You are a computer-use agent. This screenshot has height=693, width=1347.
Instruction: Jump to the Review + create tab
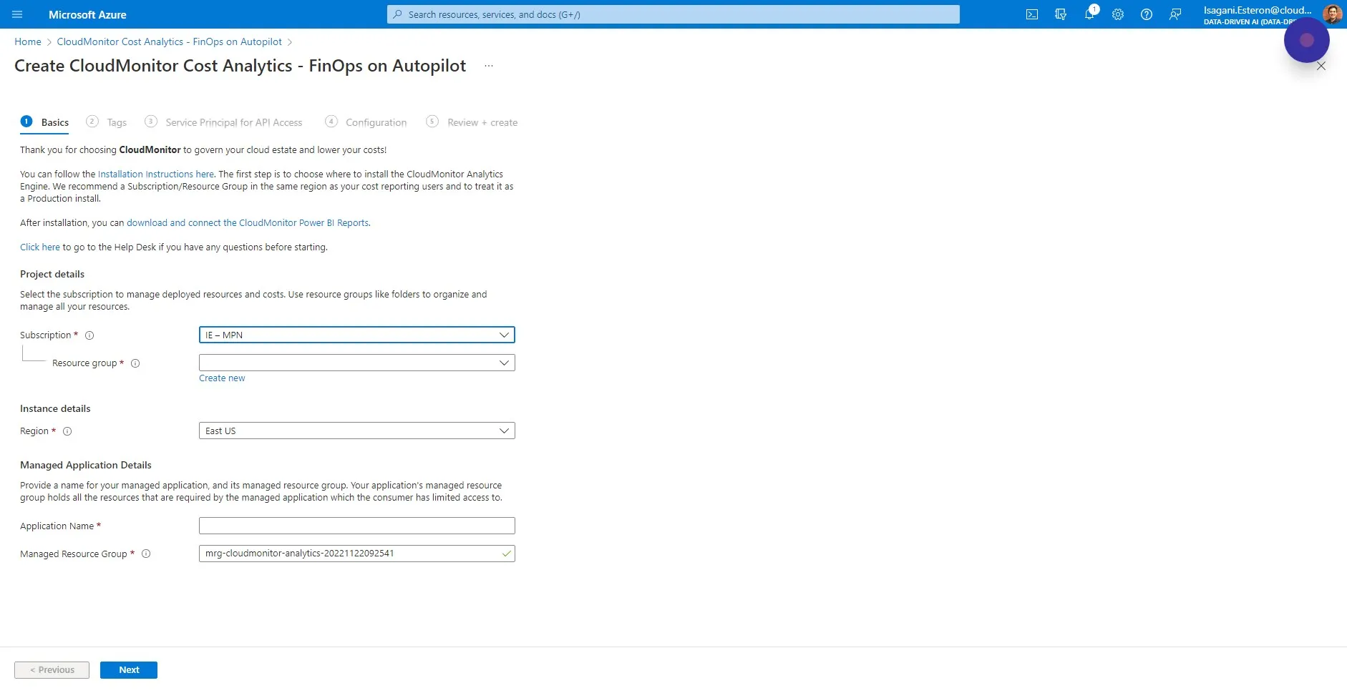pos(472,122)
